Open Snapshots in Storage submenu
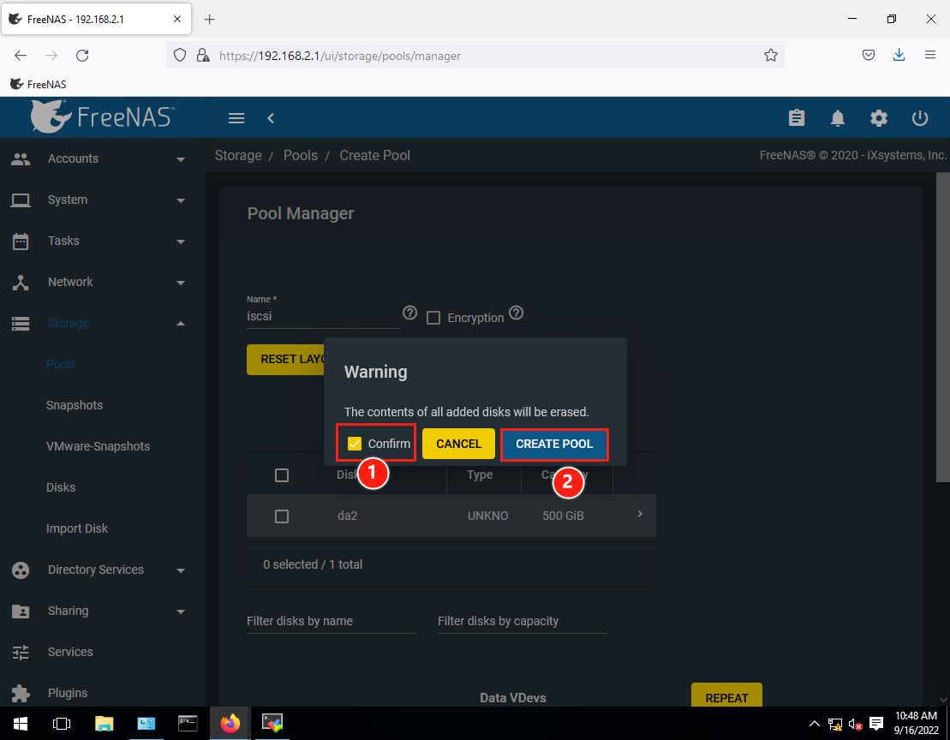The width and height of the screenshot is (950, 740). click(x=75, y=405)
